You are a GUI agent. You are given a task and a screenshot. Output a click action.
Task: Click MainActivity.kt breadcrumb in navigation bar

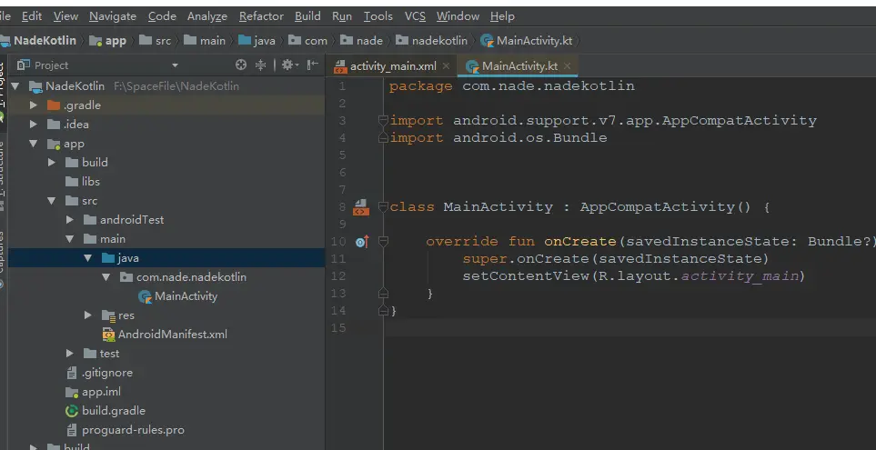(527, 40)
